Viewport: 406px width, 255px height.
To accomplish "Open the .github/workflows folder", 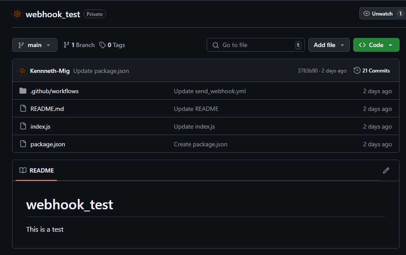I will [x=54, y=91].
